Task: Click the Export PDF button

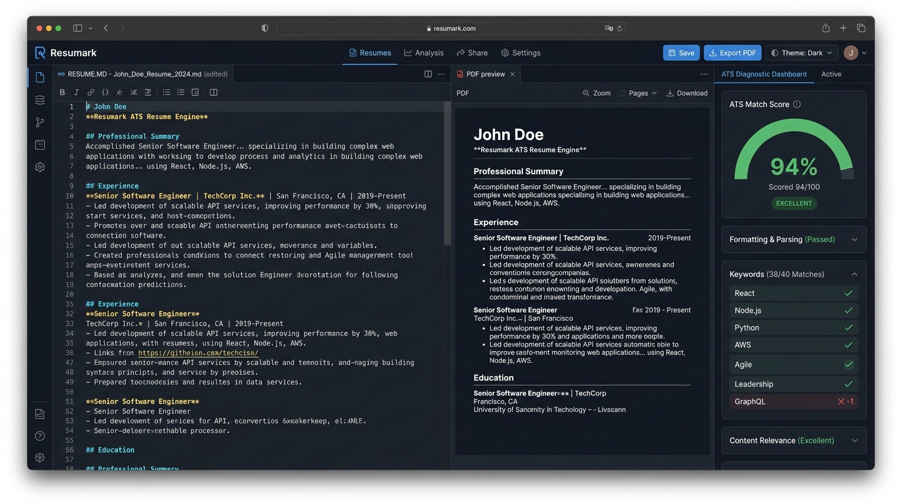Action: pyautogui.click(x=733, y=53)
